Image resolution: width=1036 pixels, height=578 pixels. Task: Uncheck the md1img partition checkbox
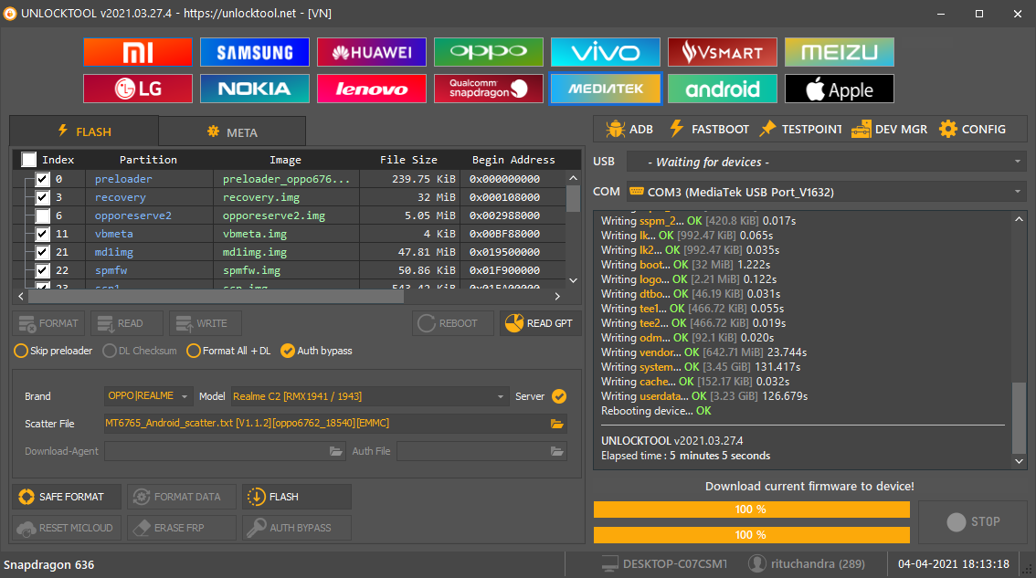(42, 252)
